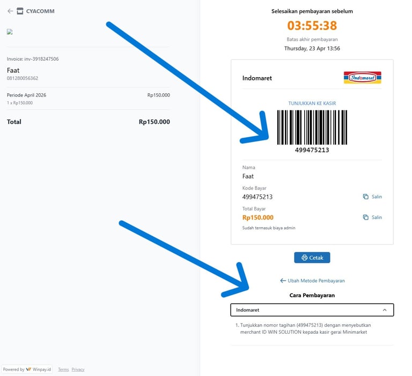Click the CYACOMM store icon

click(20, 11)
